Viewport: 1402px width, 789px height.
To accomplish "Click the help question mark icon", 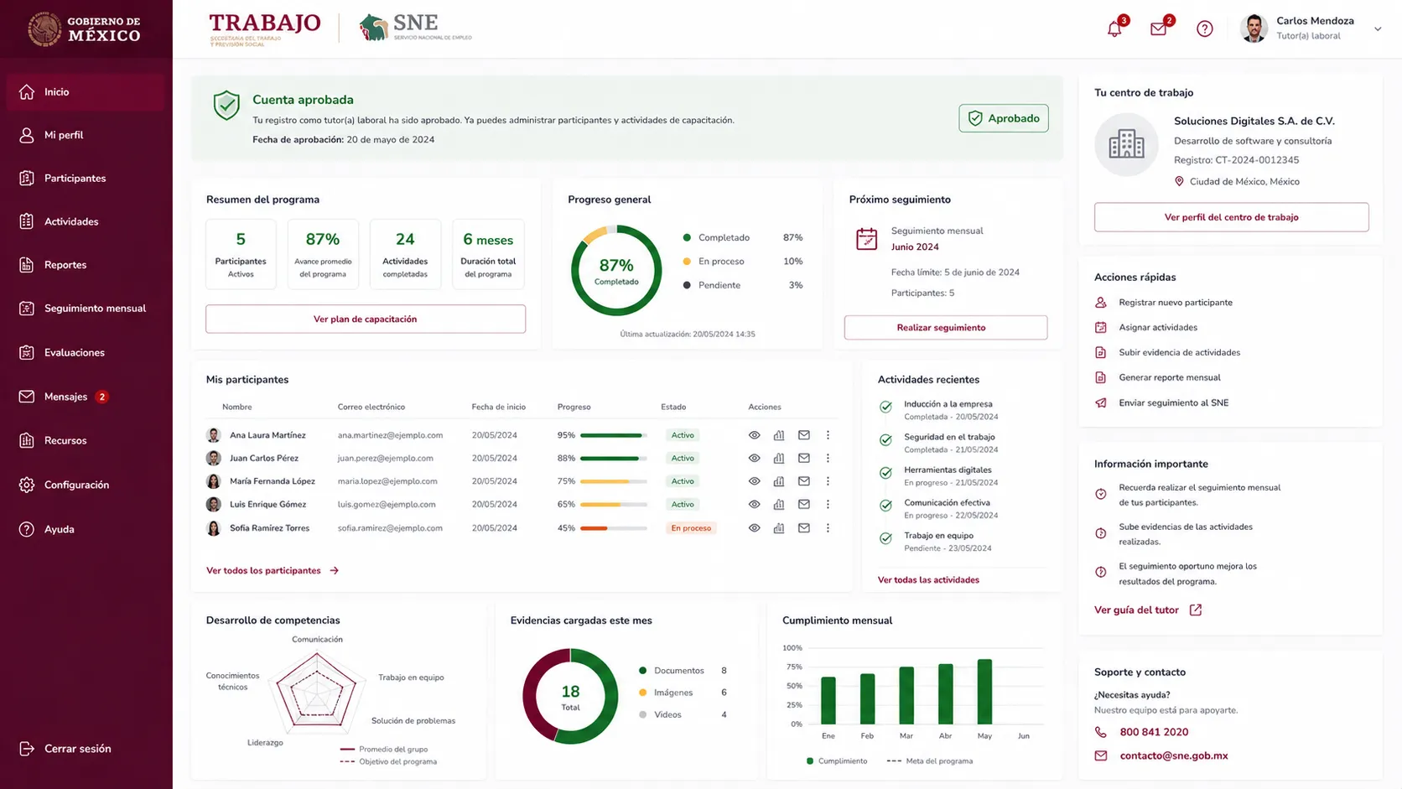I will pyautogui.click(x=1205, y=29).
